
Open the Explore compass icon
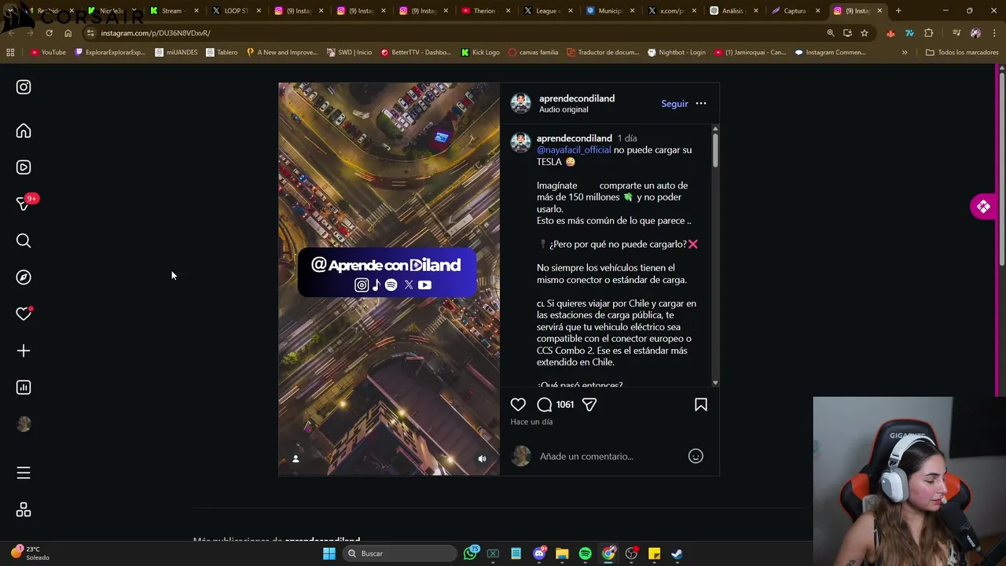24,277
